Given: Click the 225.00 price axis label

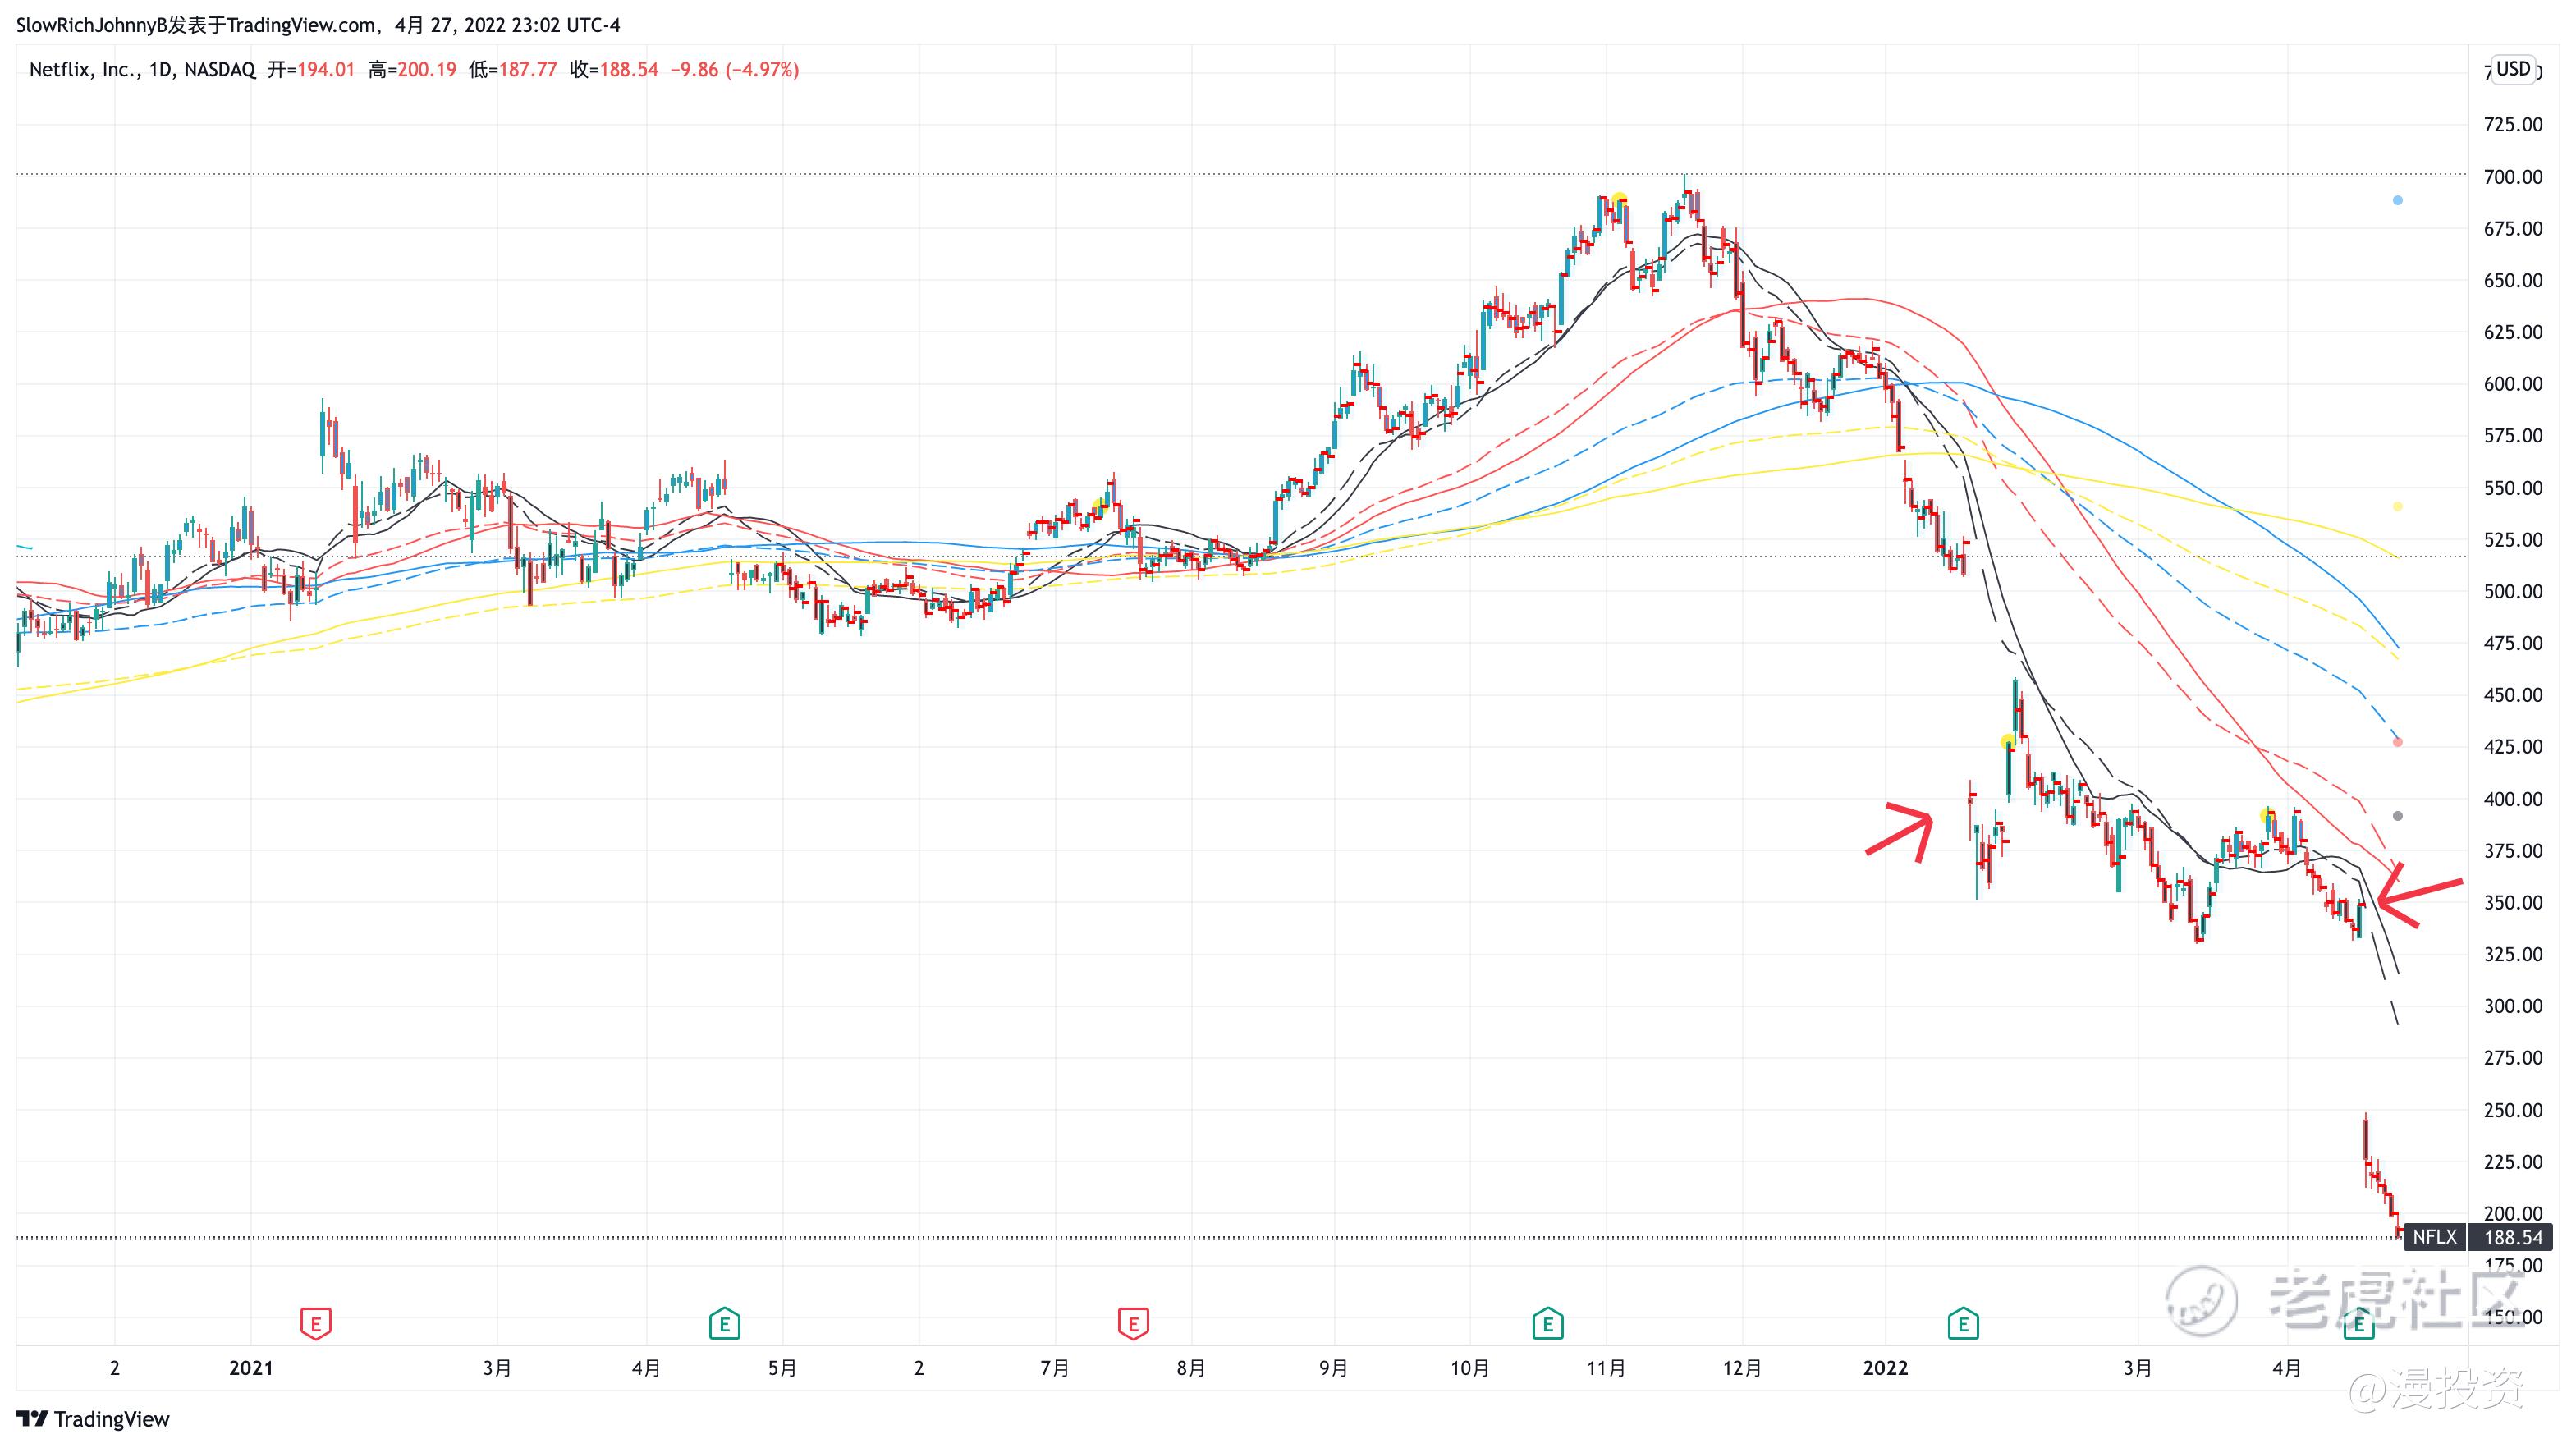Looking at the screenshot, I should [x=2513, y=1162].
